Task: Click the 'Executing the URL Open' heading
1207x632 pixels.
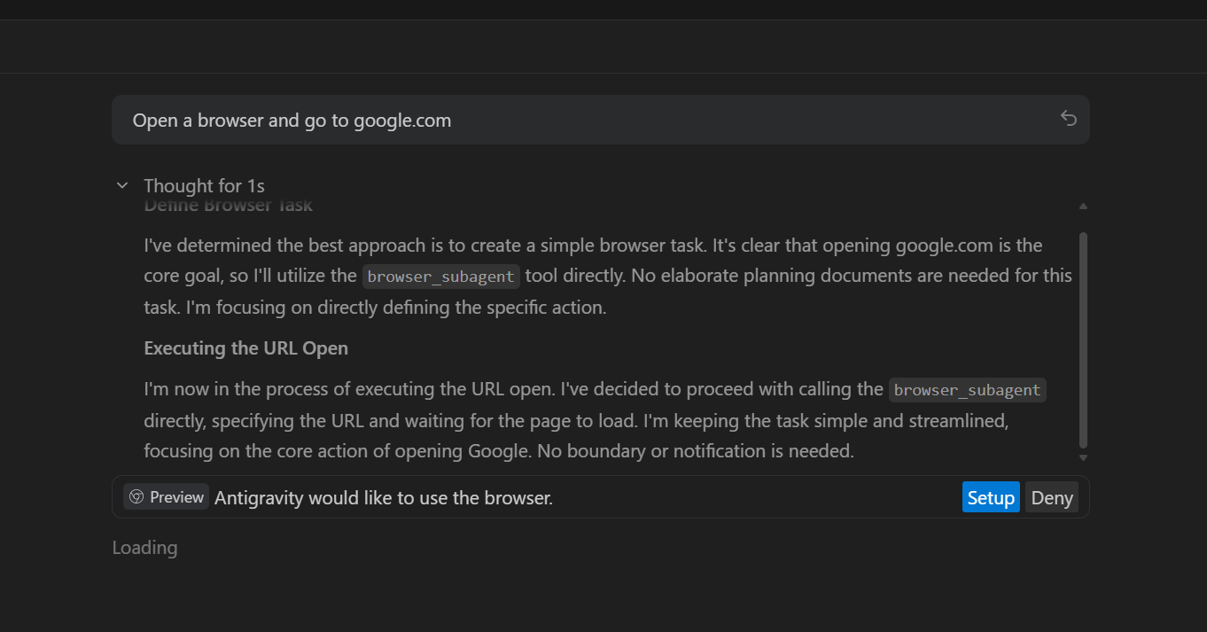Action: click(x=245, y=348)
